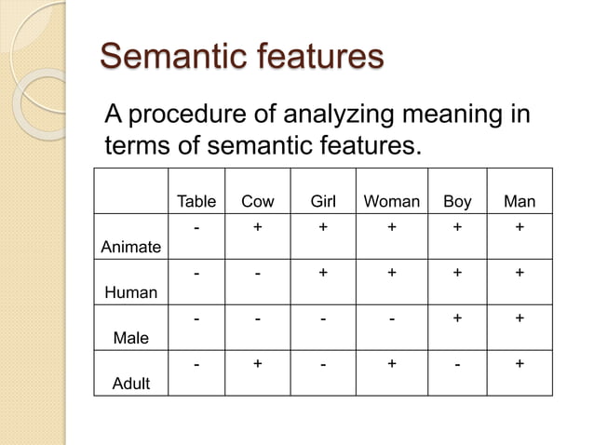Click the Adult row label
Screen dimensions: 594x445
pos(131,384)
